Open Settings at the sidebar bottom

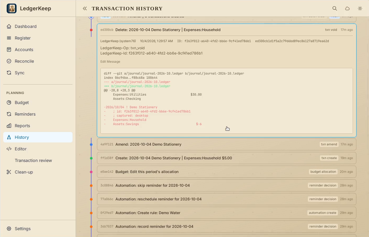(x=38, y=229)
